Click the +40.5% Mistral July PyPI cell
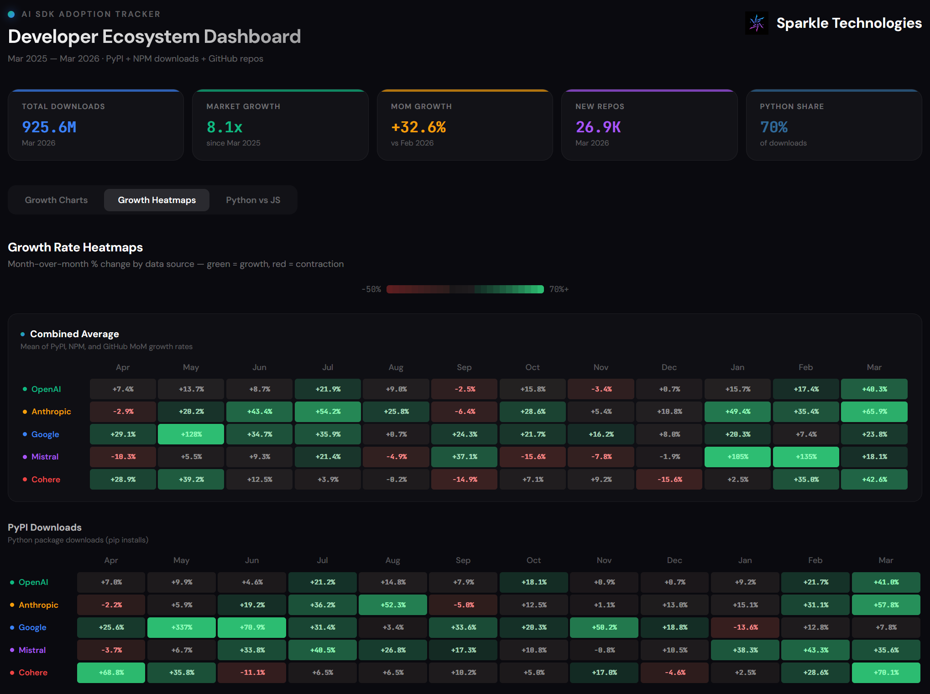This screenshot has height=694, width=930. coord(323,650)
